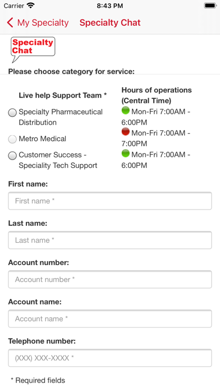
Task: Go back to My Specialty
Action: 38,22
